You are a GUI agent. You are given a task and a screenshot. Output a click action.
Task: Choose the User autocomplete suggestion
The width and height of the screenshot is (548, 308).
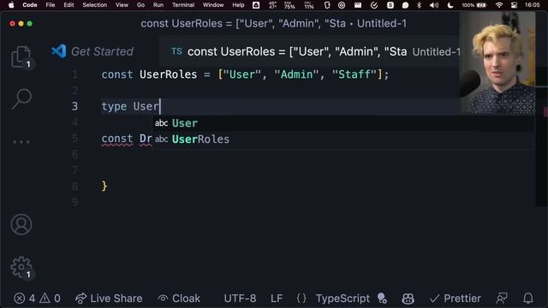pyautogui.click(x=343, y=123)
